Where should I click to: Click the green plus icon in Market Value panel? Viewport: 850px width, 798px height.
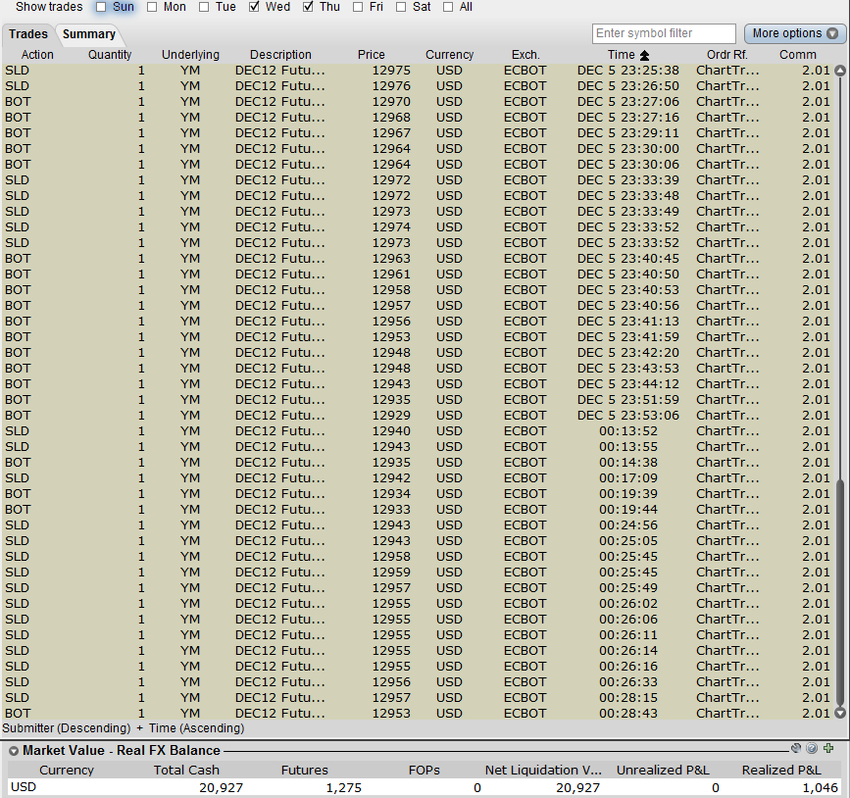(828, 748)
